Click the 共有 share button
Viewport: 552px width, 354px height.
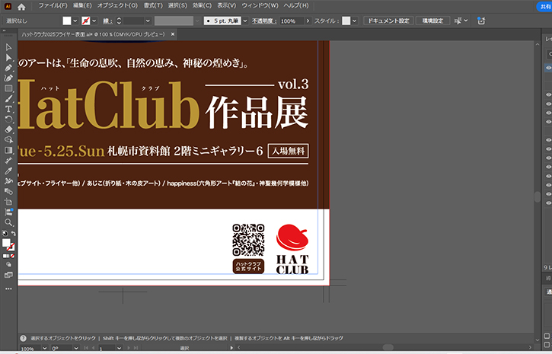click(x=545, y=6)
